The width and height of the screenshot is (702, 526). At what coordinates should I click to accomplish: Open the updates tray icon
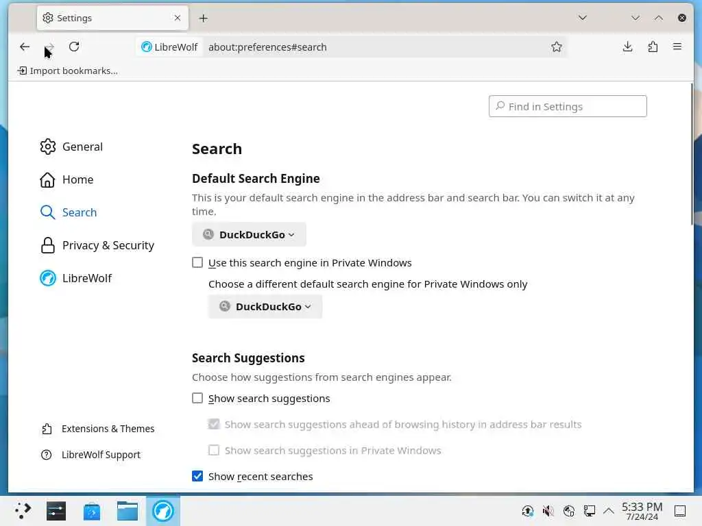[x=528, y=511]
